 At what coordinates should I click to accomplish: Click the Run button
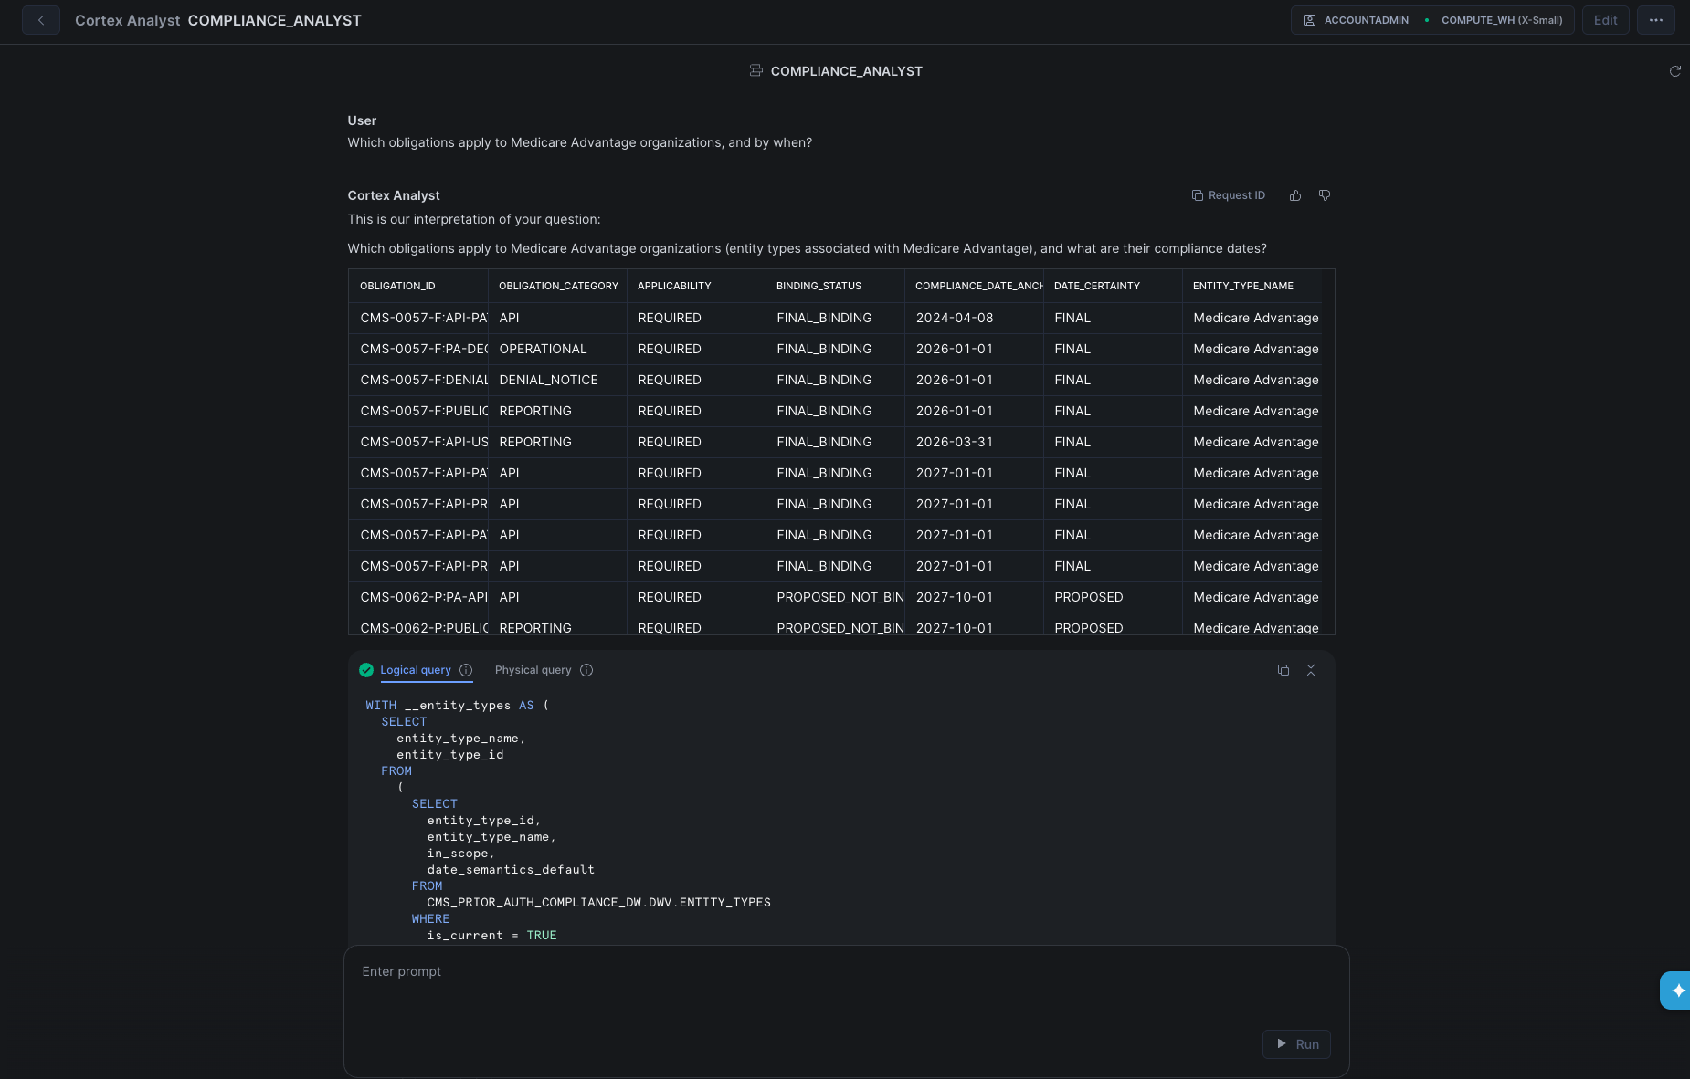pos(1297,1044)
